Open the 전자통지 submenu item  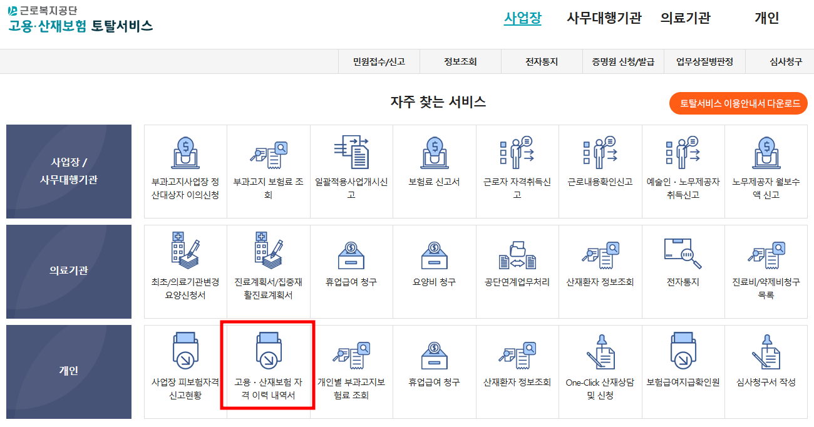[x=542, y=61]
